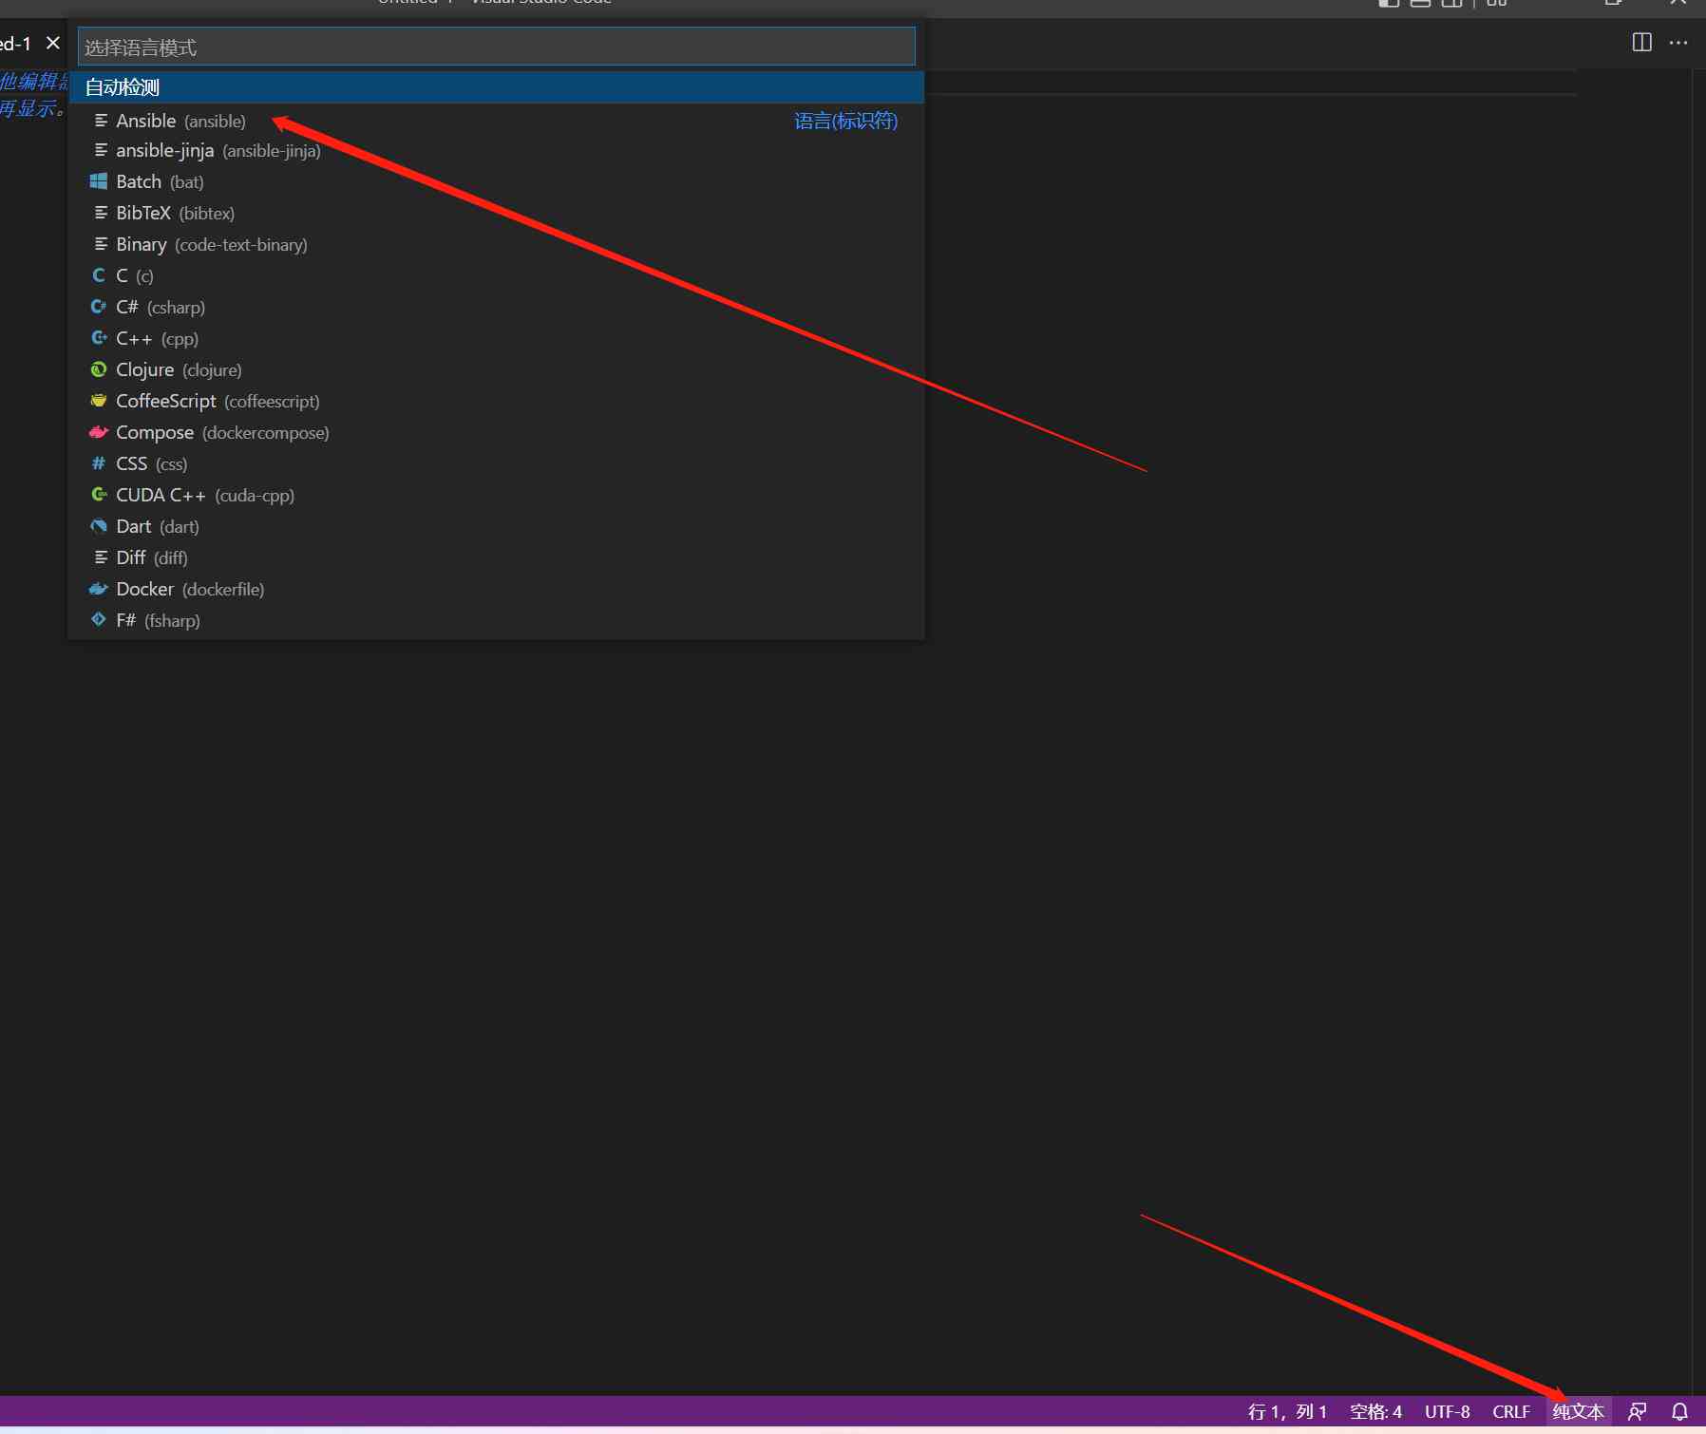Viewport: 1706px width, 1434px height.
Task: Click the Compose docker whale icon
Action: pos(99,432)
